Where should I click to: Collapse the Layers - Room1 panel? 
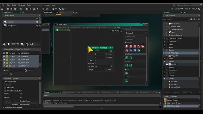pyautogui.click(x=39, y=16)
